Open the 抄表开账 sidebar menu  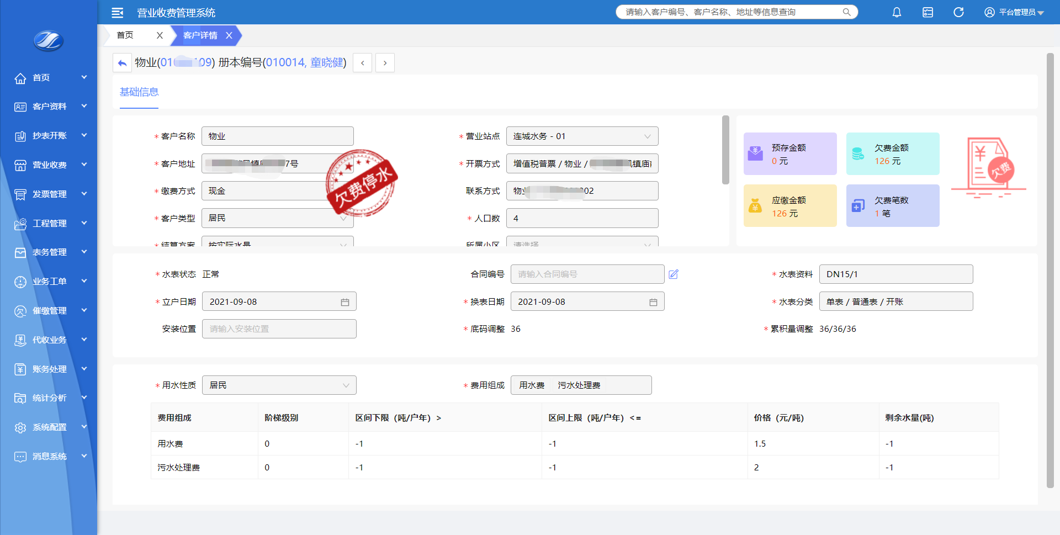[49, 136]
